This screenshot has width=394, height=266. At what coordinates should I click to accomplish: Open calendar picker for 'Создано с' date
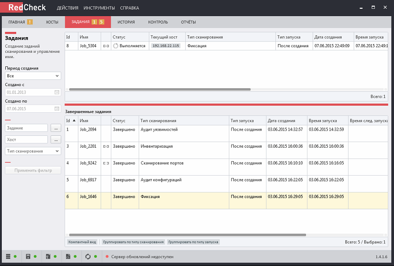[x=56, y=92]
